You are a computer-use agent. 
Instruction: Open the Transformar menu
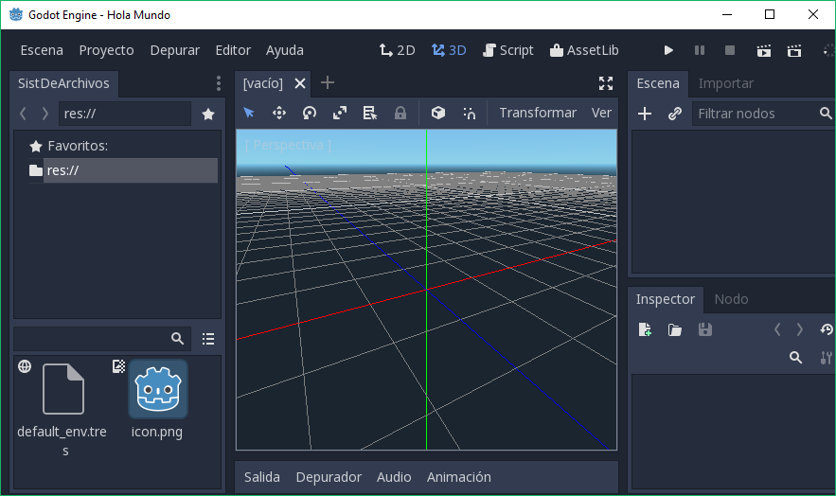[x=538, y=113]
